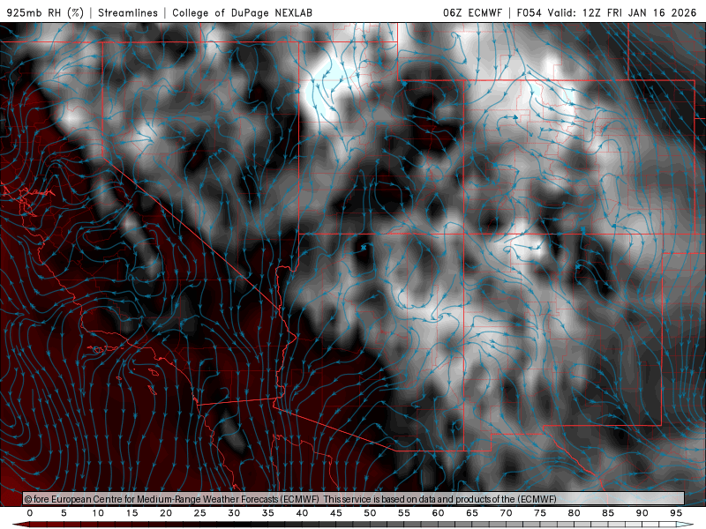Click the "925mb RH (%)" title text
The image size is (706, 529).
[45, 12]
